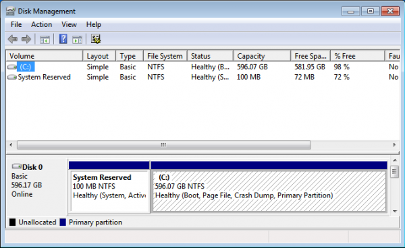Click the Back arrow toolbar icon
The width and height of the screenshot is (405, 248).
point(13,39)
